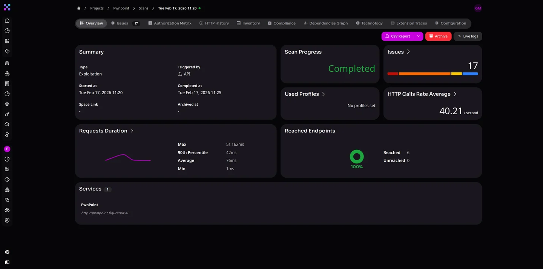
Task: Click the key icon in the sidebar
Action: point(7,114)
